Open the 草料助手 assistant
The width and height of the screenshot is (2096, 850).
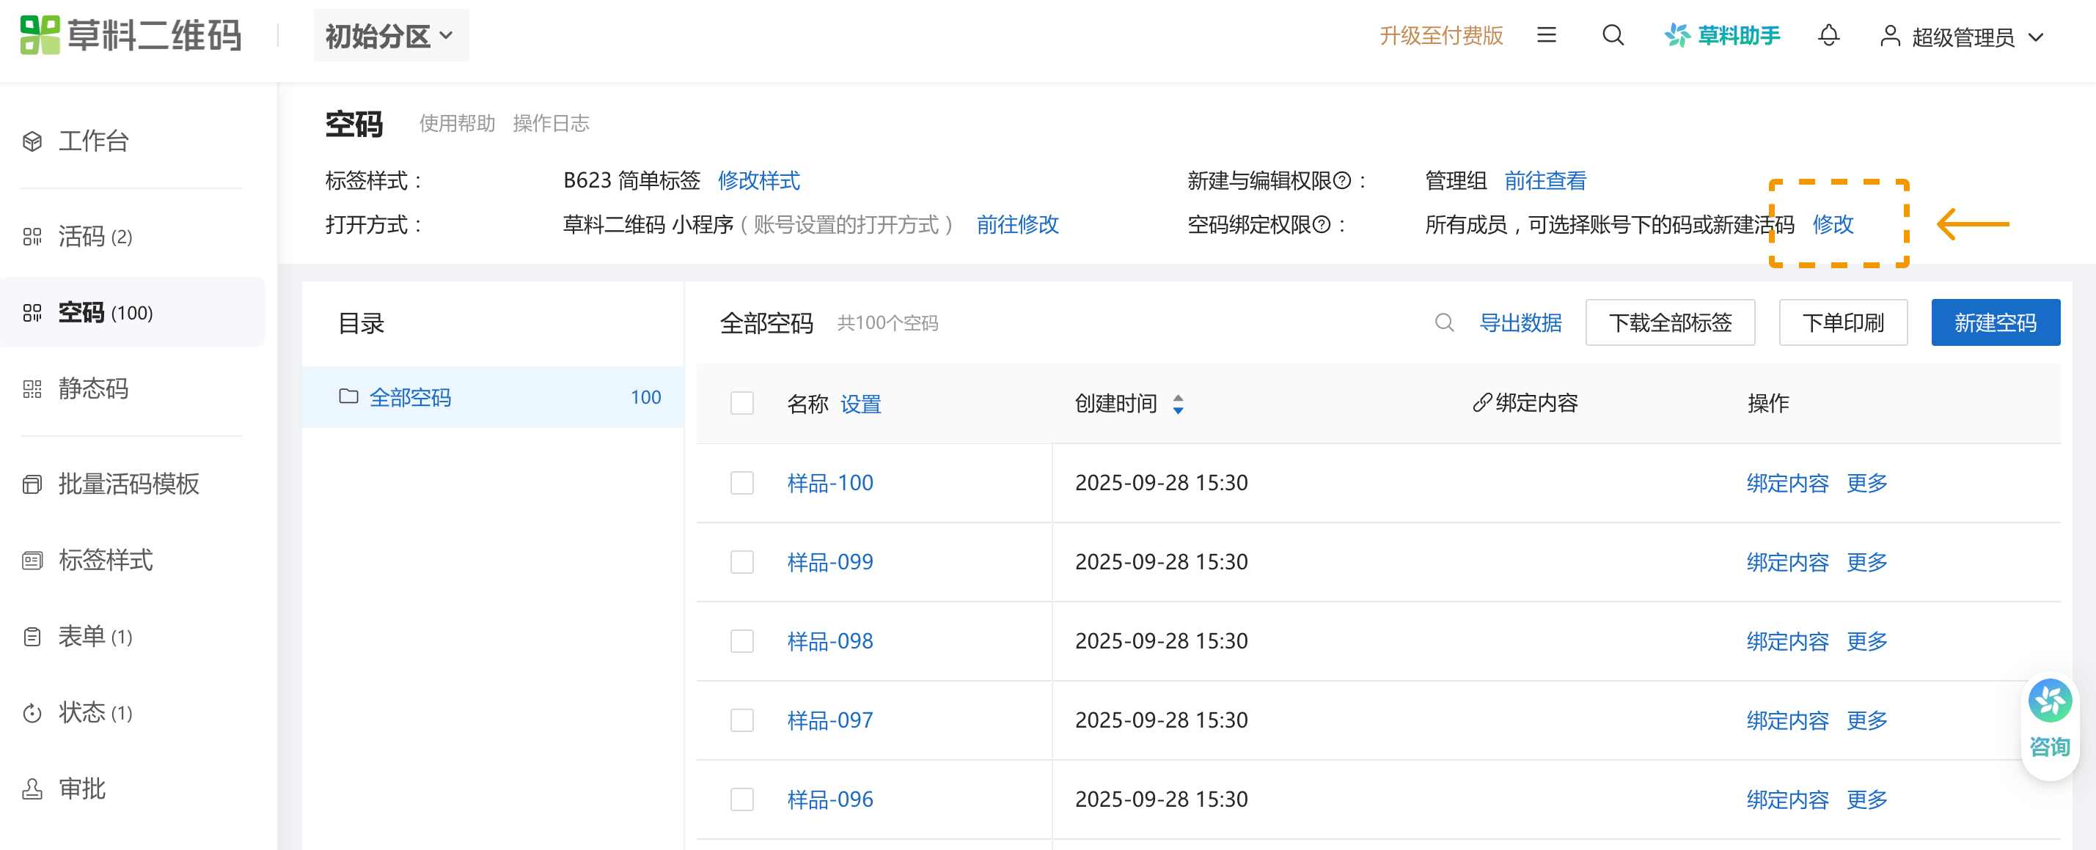click(x=1722, y=36)
